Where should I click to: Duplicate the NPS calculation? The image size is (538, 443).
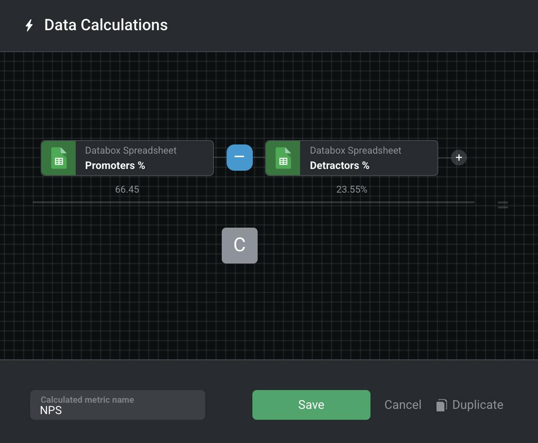(x=470, y=405)
